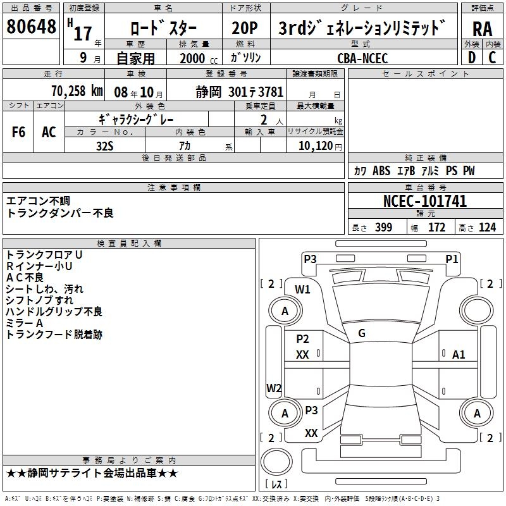Click the レス label below the car diagram
Viewport: 506px width, 506px height.
click(276, 485)
